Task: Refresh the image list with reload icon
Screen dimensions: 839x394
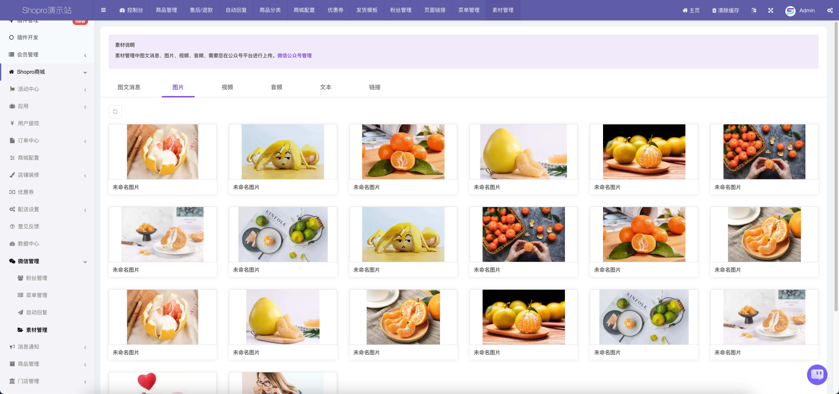Action: (x=115, y=112)
